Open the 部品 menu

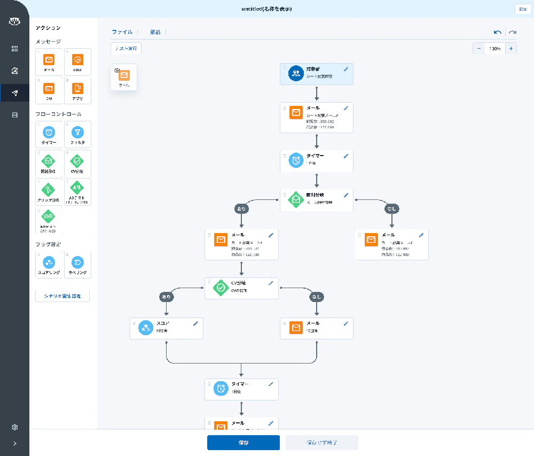point(155,32)
